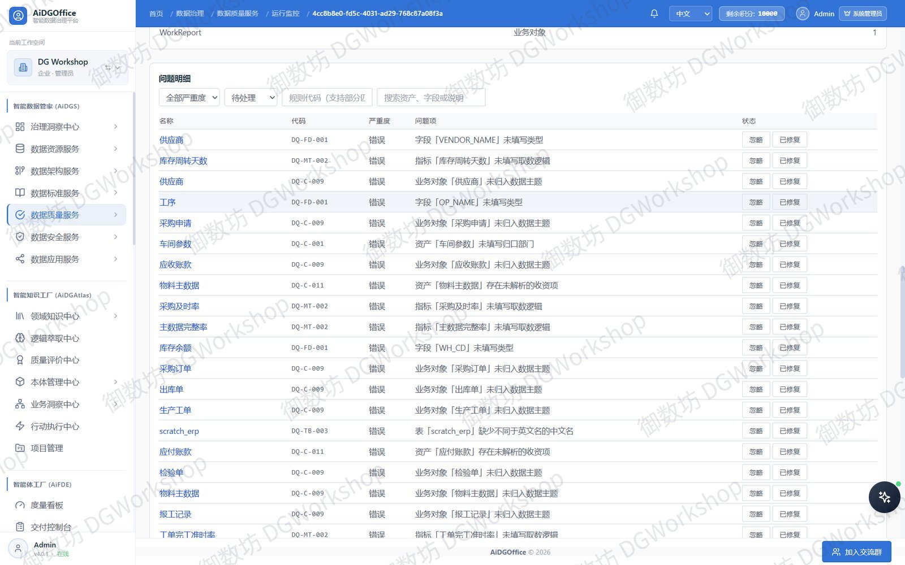
Task: Click the WorkReport row text
Action: (180, 33)
